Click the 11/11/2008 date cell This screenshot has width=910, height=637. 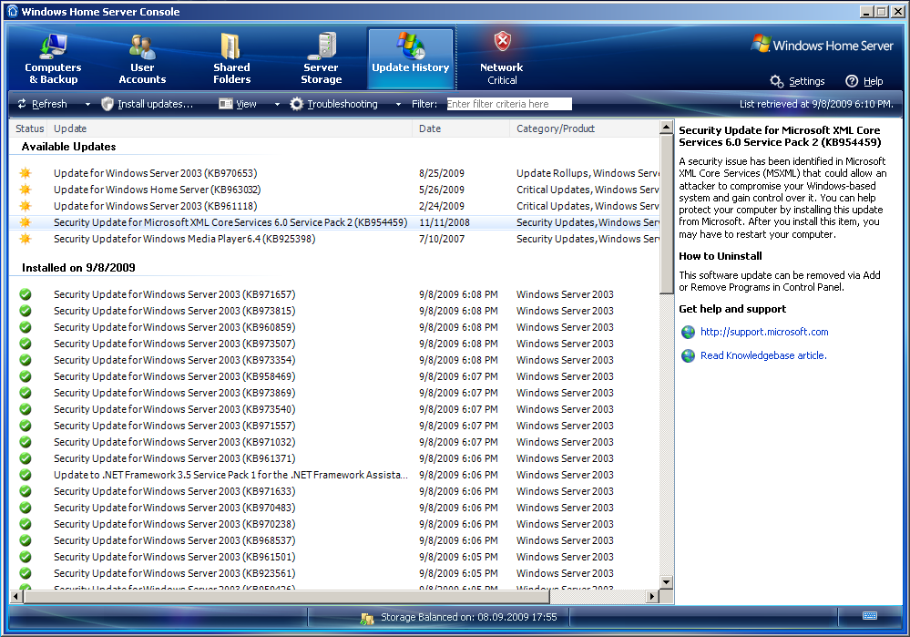(x=445, y=222)
